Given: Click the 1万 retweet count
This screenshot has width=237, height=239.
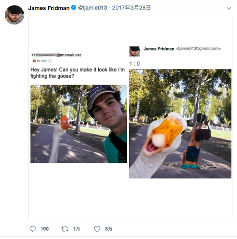Looking at the screenshot, I should (x=76, y=229).
